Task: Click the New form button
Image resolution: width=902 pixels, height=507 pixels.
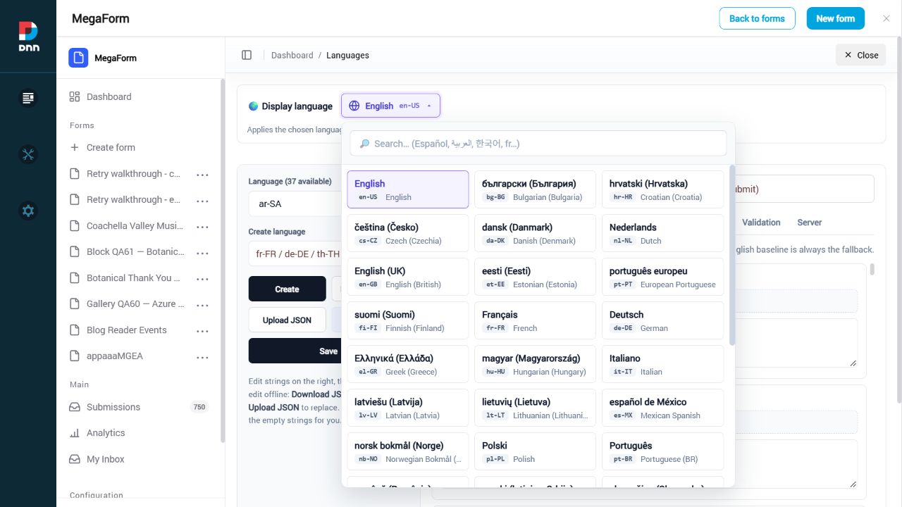Action: tap(835, 18)
